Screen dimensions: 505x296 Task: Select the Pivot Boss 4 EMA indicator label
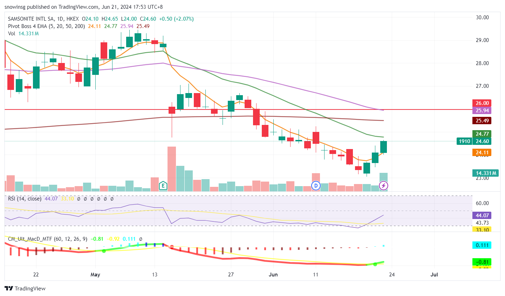47,26
